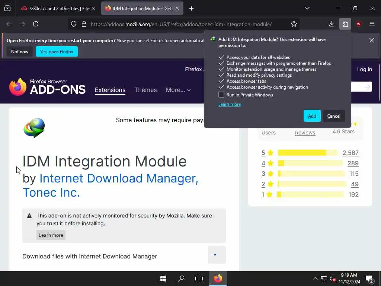Close the 7880rs.7z tab
Screen dimensions: 381x286
[x=93, y=8]
